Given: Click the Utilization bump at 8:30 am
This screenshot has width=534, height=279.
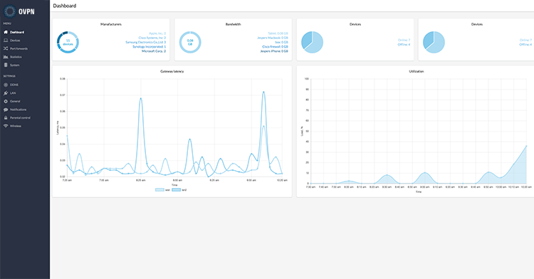Looking at the screenshot, I should 387,175.
